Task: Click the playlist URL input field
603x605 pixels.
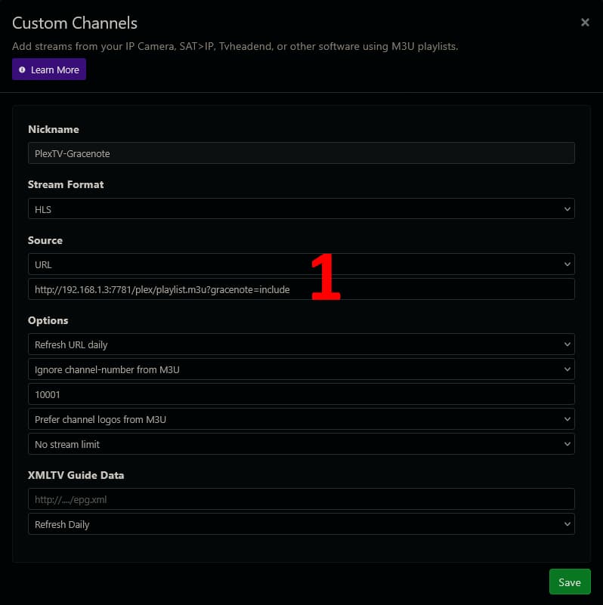Action: (301, 289)
